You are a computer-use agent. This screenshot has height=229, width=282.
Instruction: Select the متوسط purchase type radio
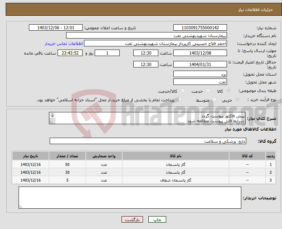214,99
